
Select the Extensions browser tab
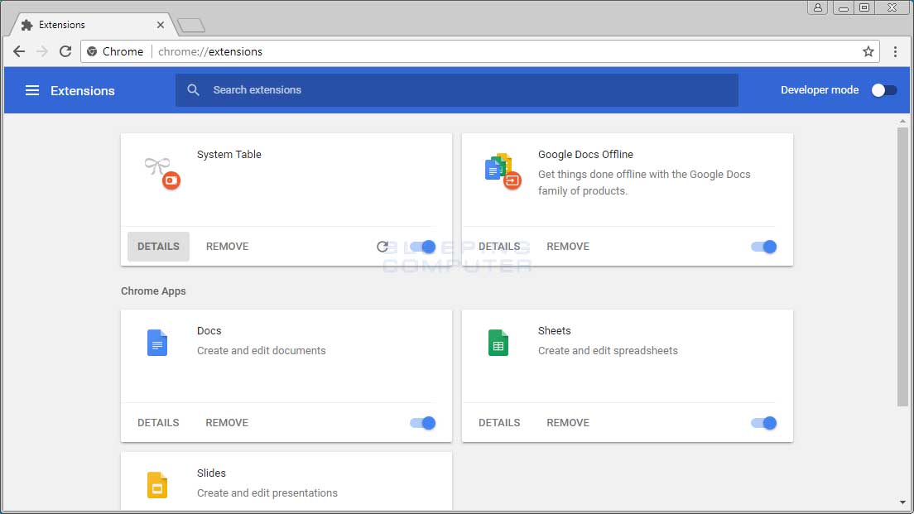[x=94, y=25]
